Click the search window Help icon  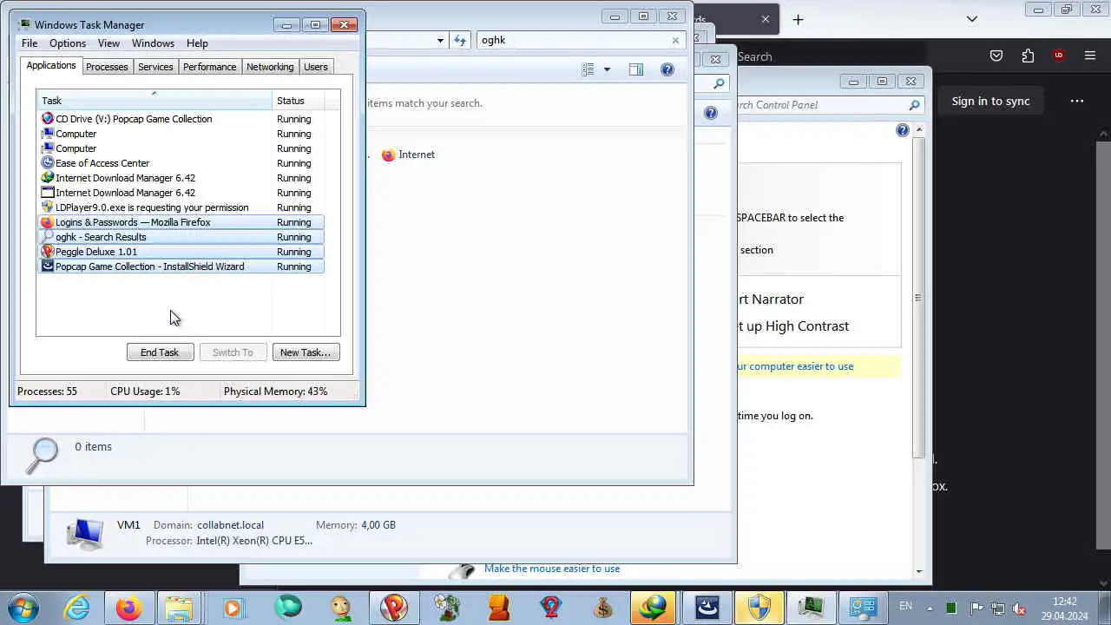[667, 69]
